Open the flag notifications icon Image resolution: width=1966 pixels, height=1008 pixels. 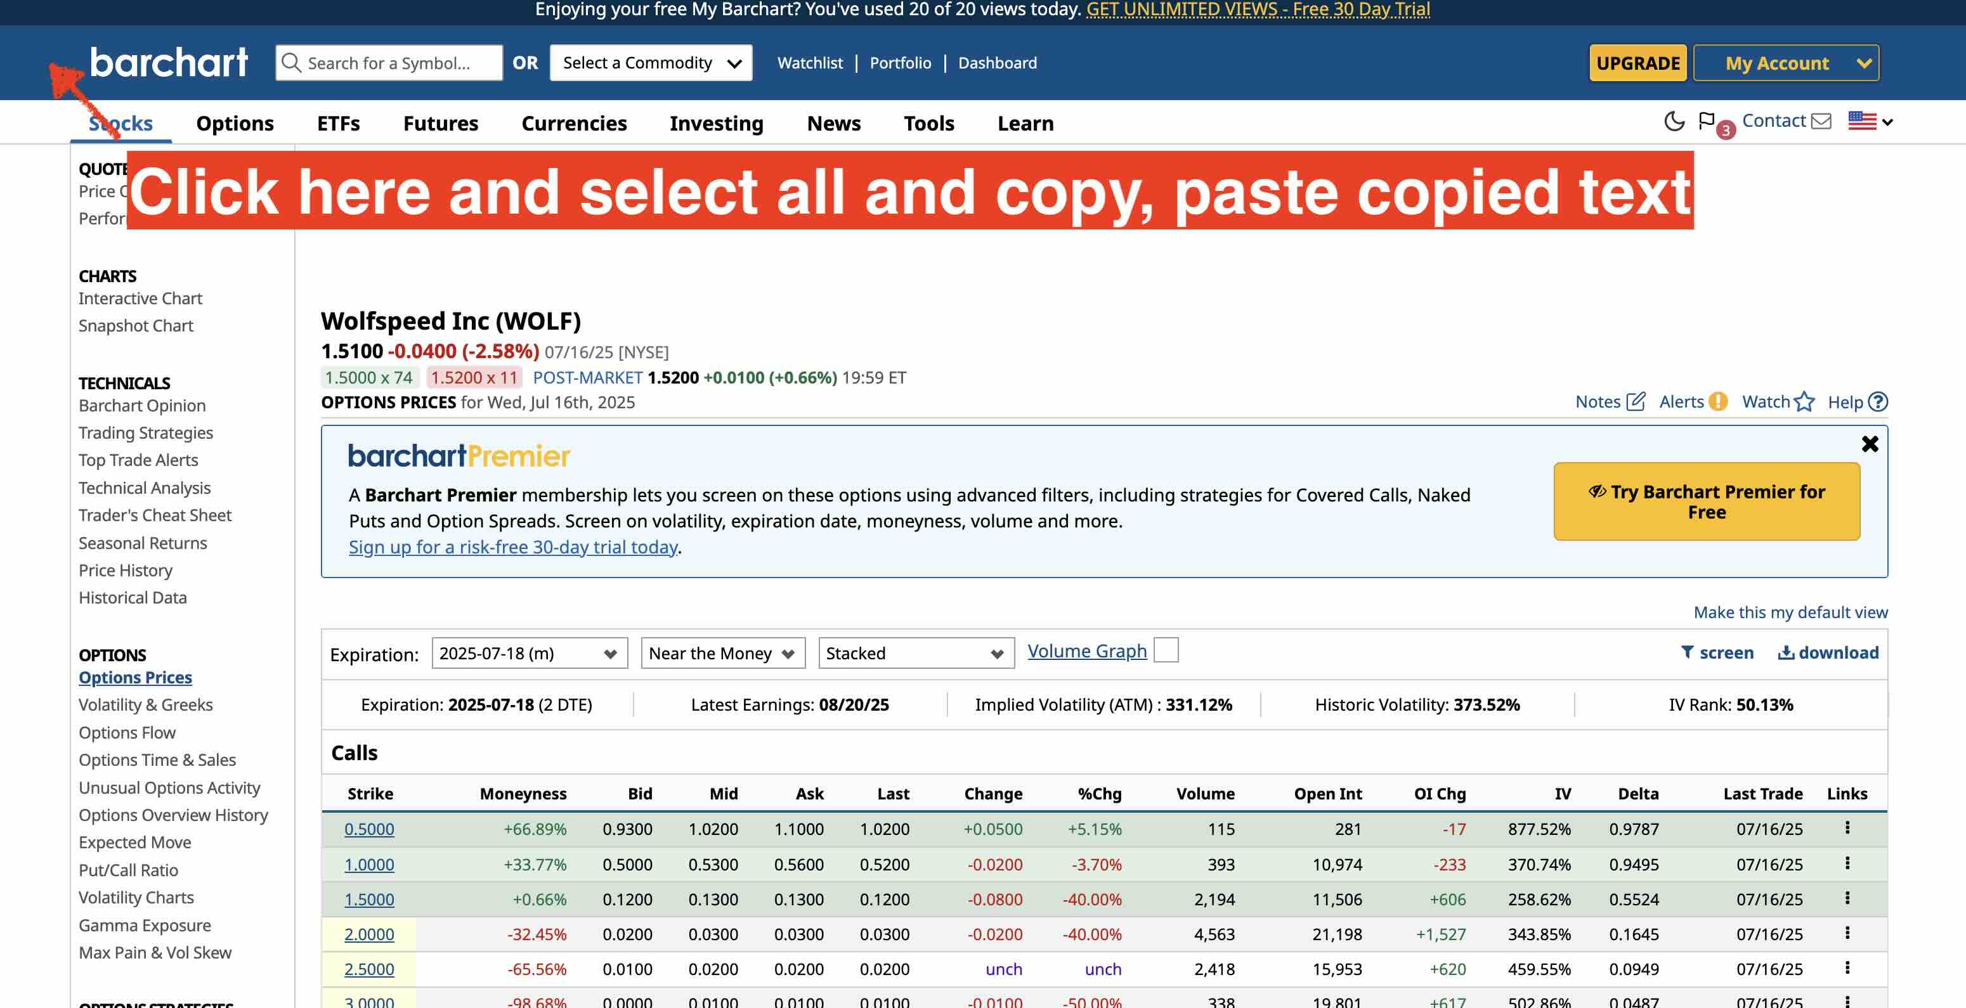(1707, 121)
